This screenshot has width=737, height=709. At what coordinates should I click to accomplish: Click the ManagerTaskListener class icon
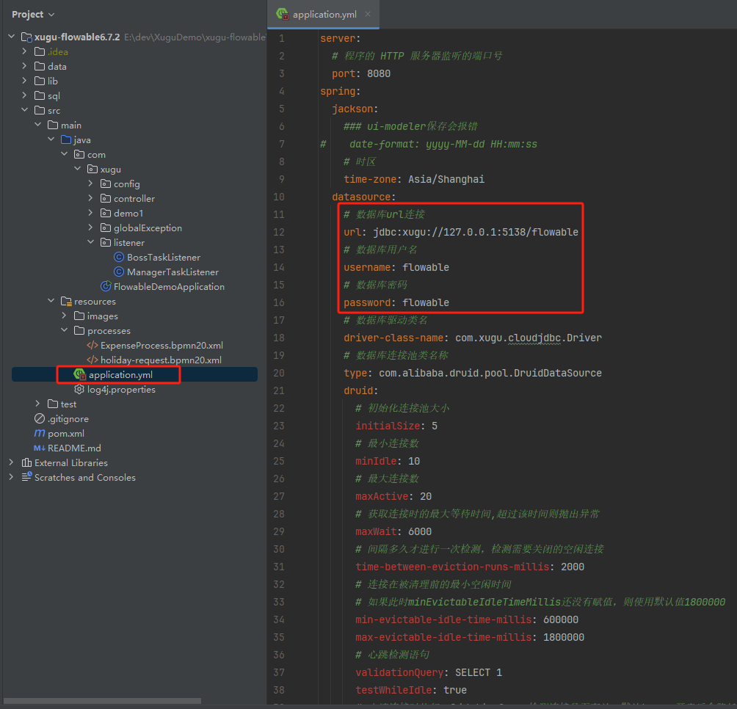[118, 272]
